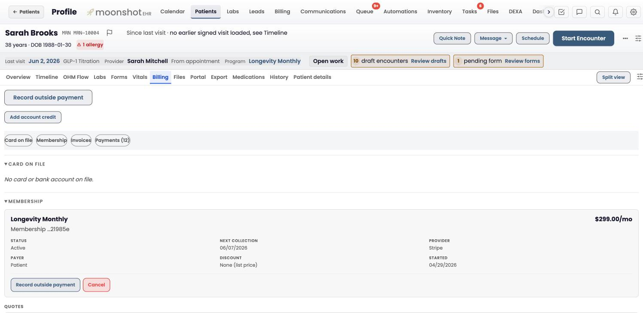Open Review forms link
Image resolution: width=643 pixels, height=313 pixels.
tap(522, 61)
